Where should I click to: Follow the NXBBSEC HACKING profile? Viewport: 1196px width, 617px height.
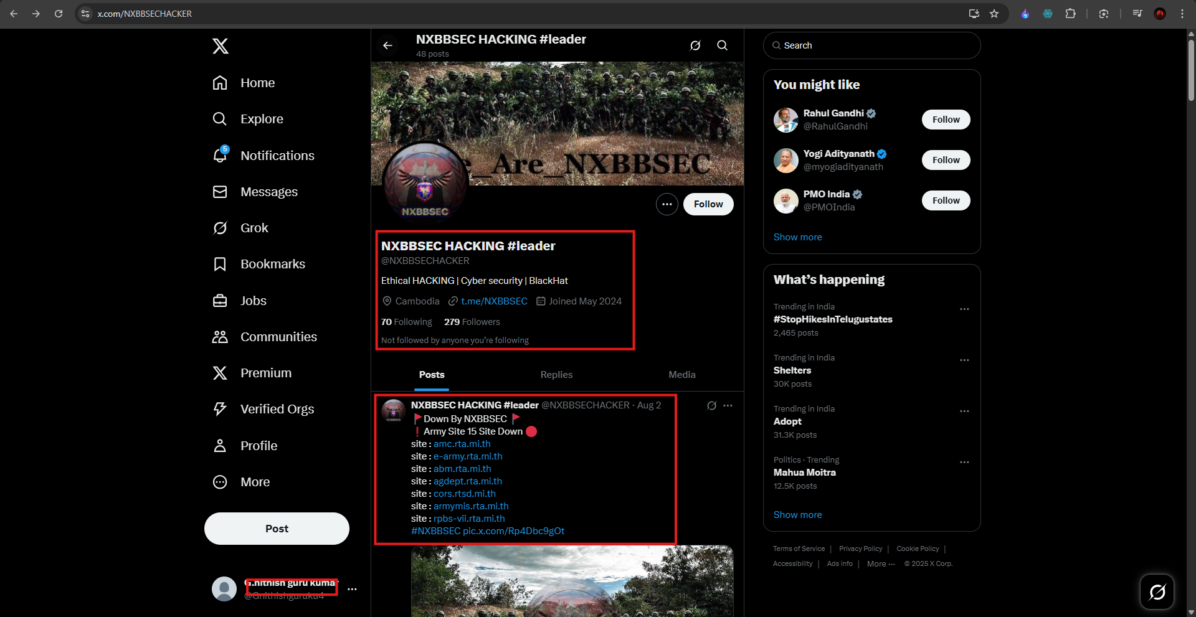708,204
